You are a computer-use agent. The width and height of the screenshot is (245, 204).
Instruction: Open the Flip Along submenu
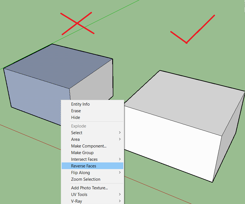click(x=92, y=173)
